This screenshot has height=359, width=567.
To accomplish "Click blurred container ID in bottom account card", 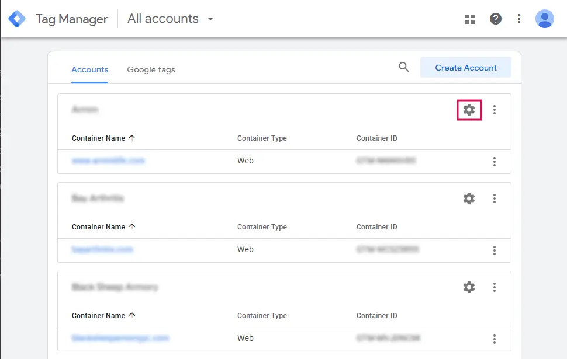I will tap(388, 338).
